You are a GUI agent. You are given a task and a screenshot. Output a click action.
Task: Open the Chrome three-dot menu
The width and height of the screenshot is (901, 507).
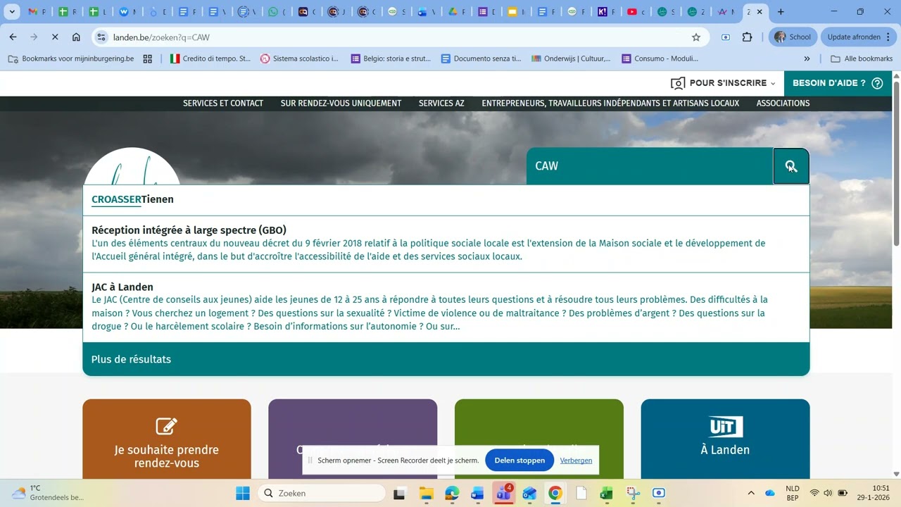tap(888, 37)
